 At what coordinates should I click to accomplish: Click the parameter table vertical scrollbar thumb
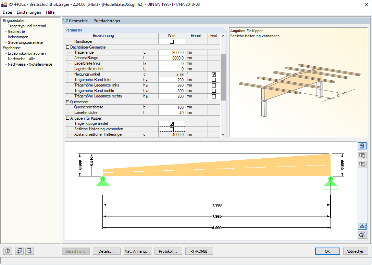click(223, 77)
